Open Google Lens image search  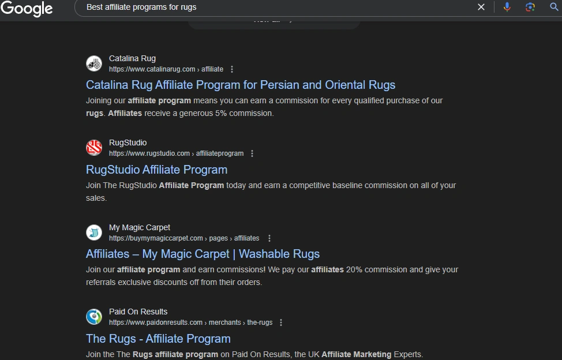(x=530, y=7)
